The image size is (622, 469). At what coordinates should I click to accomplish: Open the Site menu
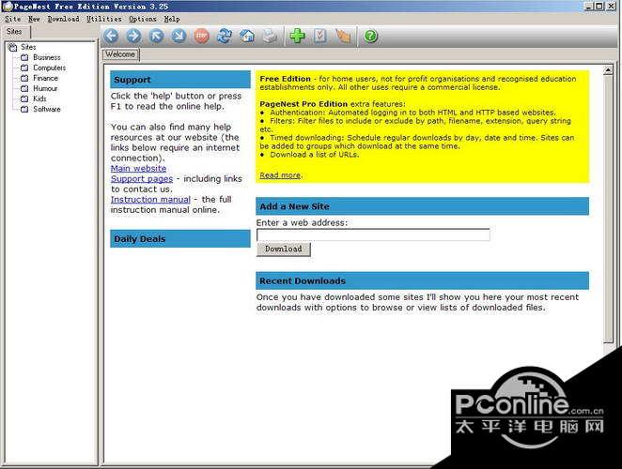[x=13, y=19]
